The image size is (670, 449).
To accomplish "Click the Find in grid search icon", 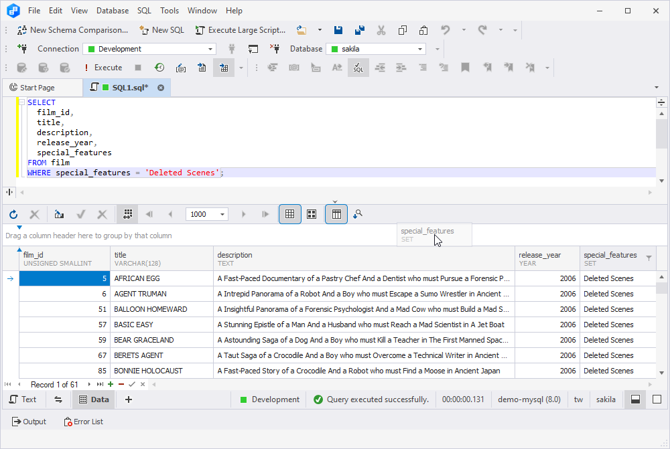I will [x=358, y=214].
